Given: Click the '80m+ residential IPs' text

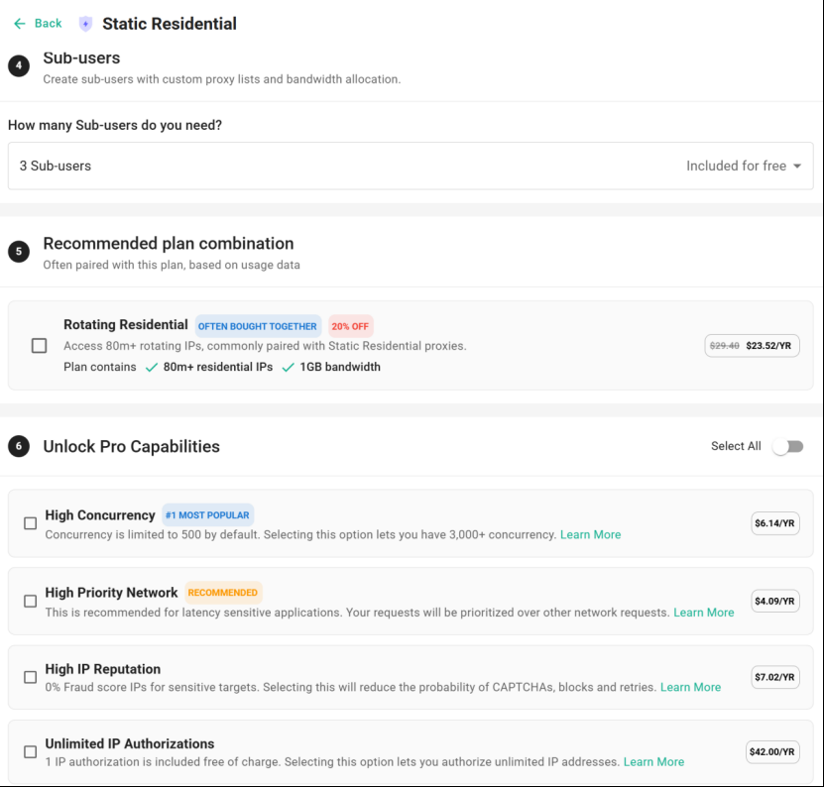Looking at the screenshot, I should 218,367.
